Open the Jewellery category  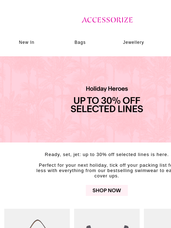click(134, 42)
